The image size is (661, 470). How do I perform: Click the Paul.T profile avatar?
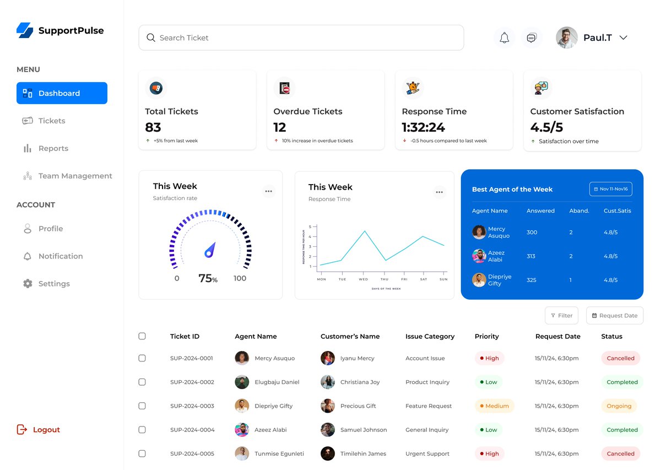pos(567,37)
